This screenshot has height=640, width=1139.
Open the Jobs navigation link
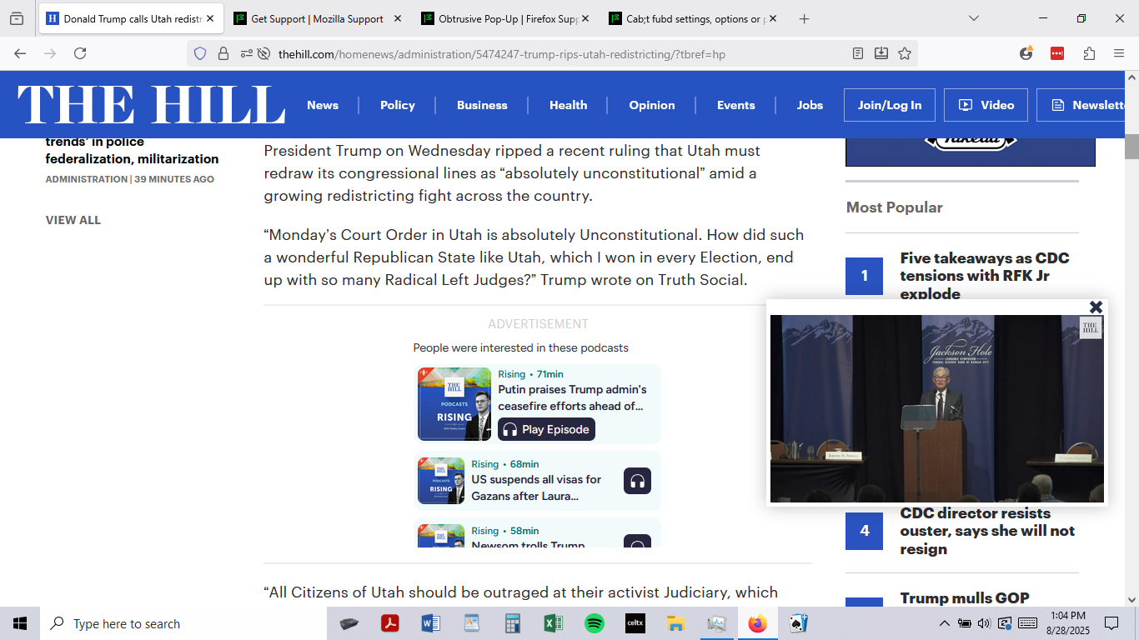pos(810,105)
